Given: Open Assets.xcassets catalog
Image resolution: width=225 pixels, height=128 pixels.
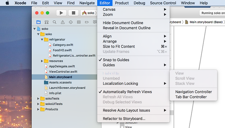Looking at the screenshot, I should 60,82.
